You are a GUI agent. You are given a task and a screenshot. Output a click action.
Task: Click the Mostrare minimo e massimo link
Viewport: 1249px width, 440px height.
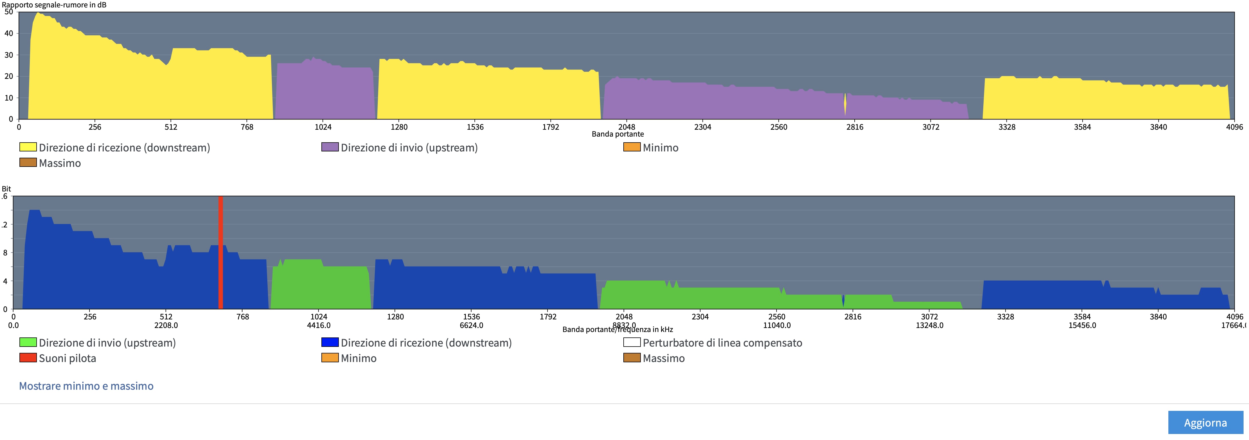point(86,386)
